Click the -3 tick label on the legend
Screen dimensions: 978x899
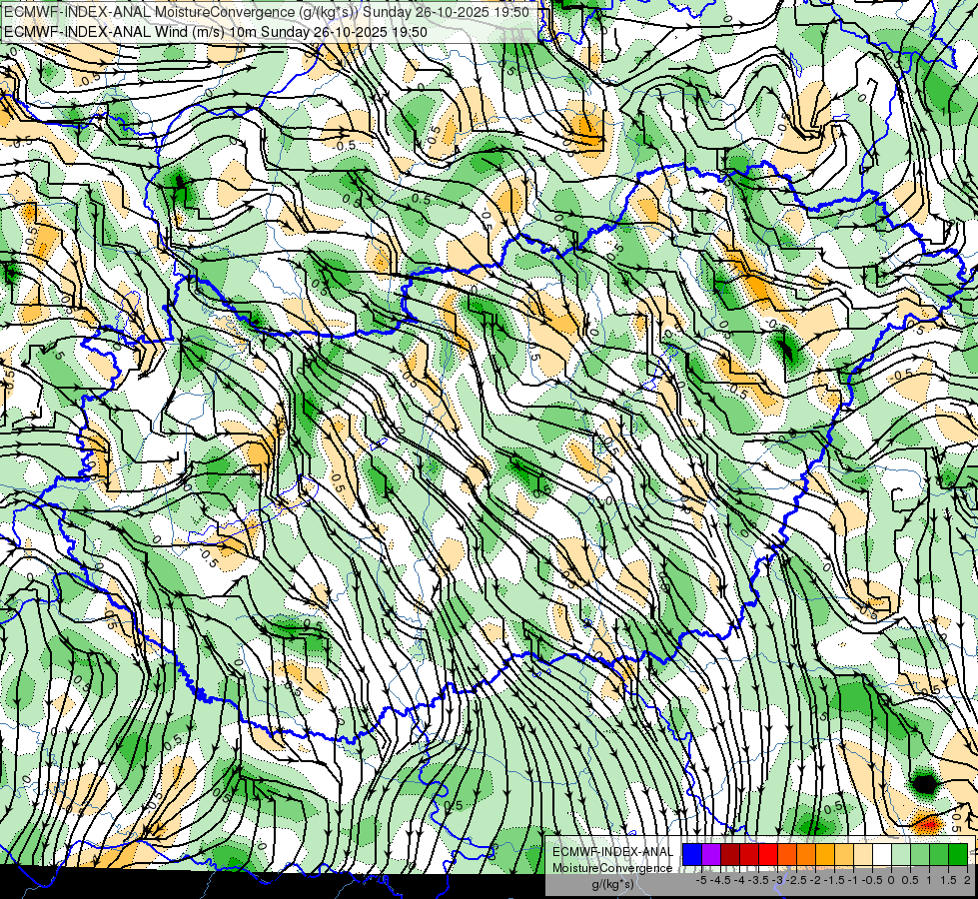click(778, 880)
